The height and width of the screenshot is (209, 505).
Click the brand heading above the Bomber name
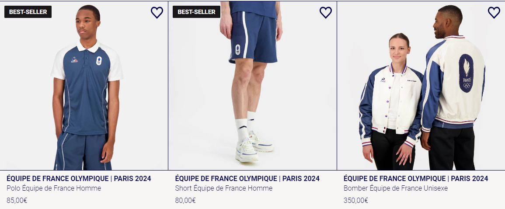(415, 178)
